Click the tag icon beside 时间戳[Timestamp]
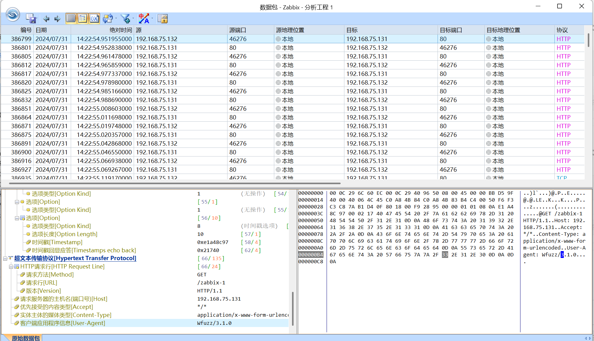This screenshot has width=594, height=341. point(28,242)
